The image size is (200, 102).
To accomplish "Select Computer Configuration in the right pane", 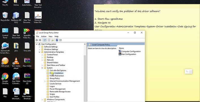I will click(x=129, y=51).
